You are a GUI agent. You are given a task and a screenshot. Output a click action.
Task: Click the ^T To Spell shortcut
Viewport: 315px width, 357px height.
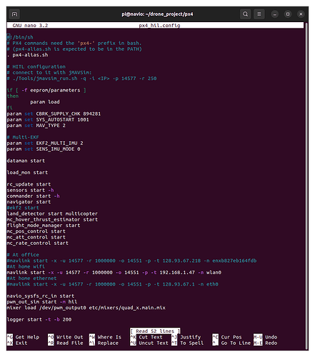click(x=188, y=343)
